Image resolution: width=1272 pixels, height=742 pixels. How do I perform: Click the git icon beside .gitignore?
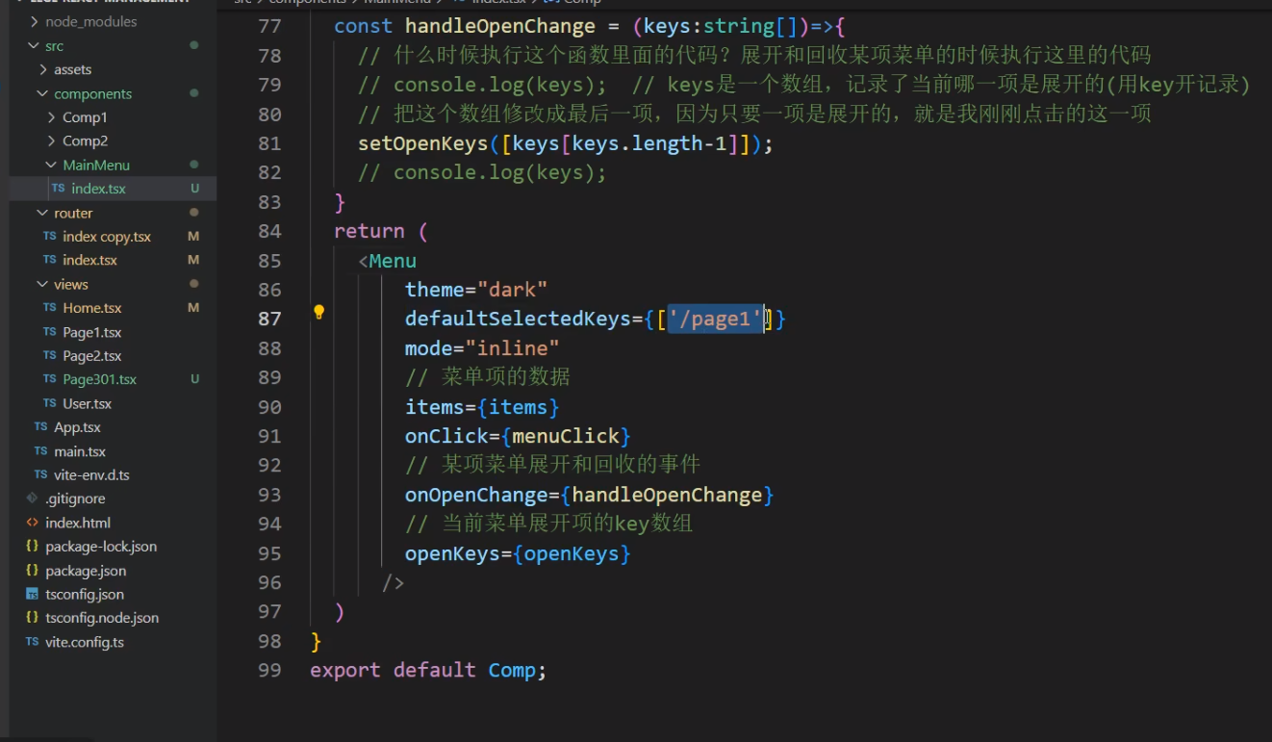[33, 499]
